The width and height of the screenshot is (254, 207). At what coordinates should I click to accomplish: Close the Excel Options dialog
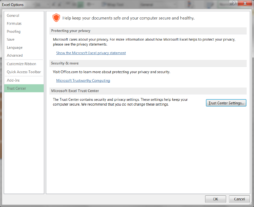[x=245, y=4]
